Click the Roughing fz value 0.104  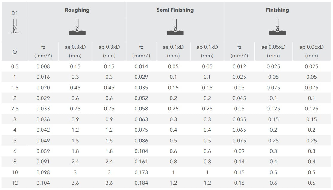43,183
